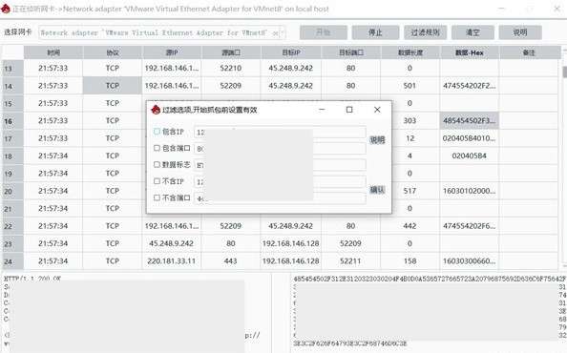567x353 pixels.
Task: Click 说明 inside the filter dialog
Action: 377,140
